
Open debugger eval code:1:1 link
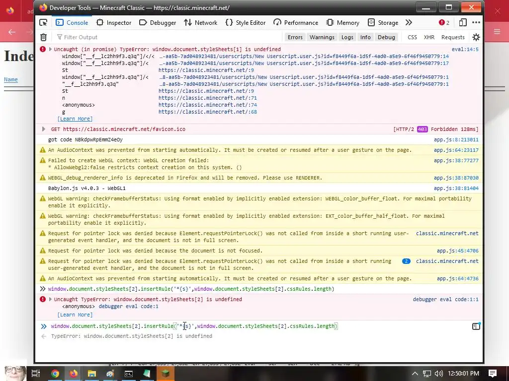point(446,299)
